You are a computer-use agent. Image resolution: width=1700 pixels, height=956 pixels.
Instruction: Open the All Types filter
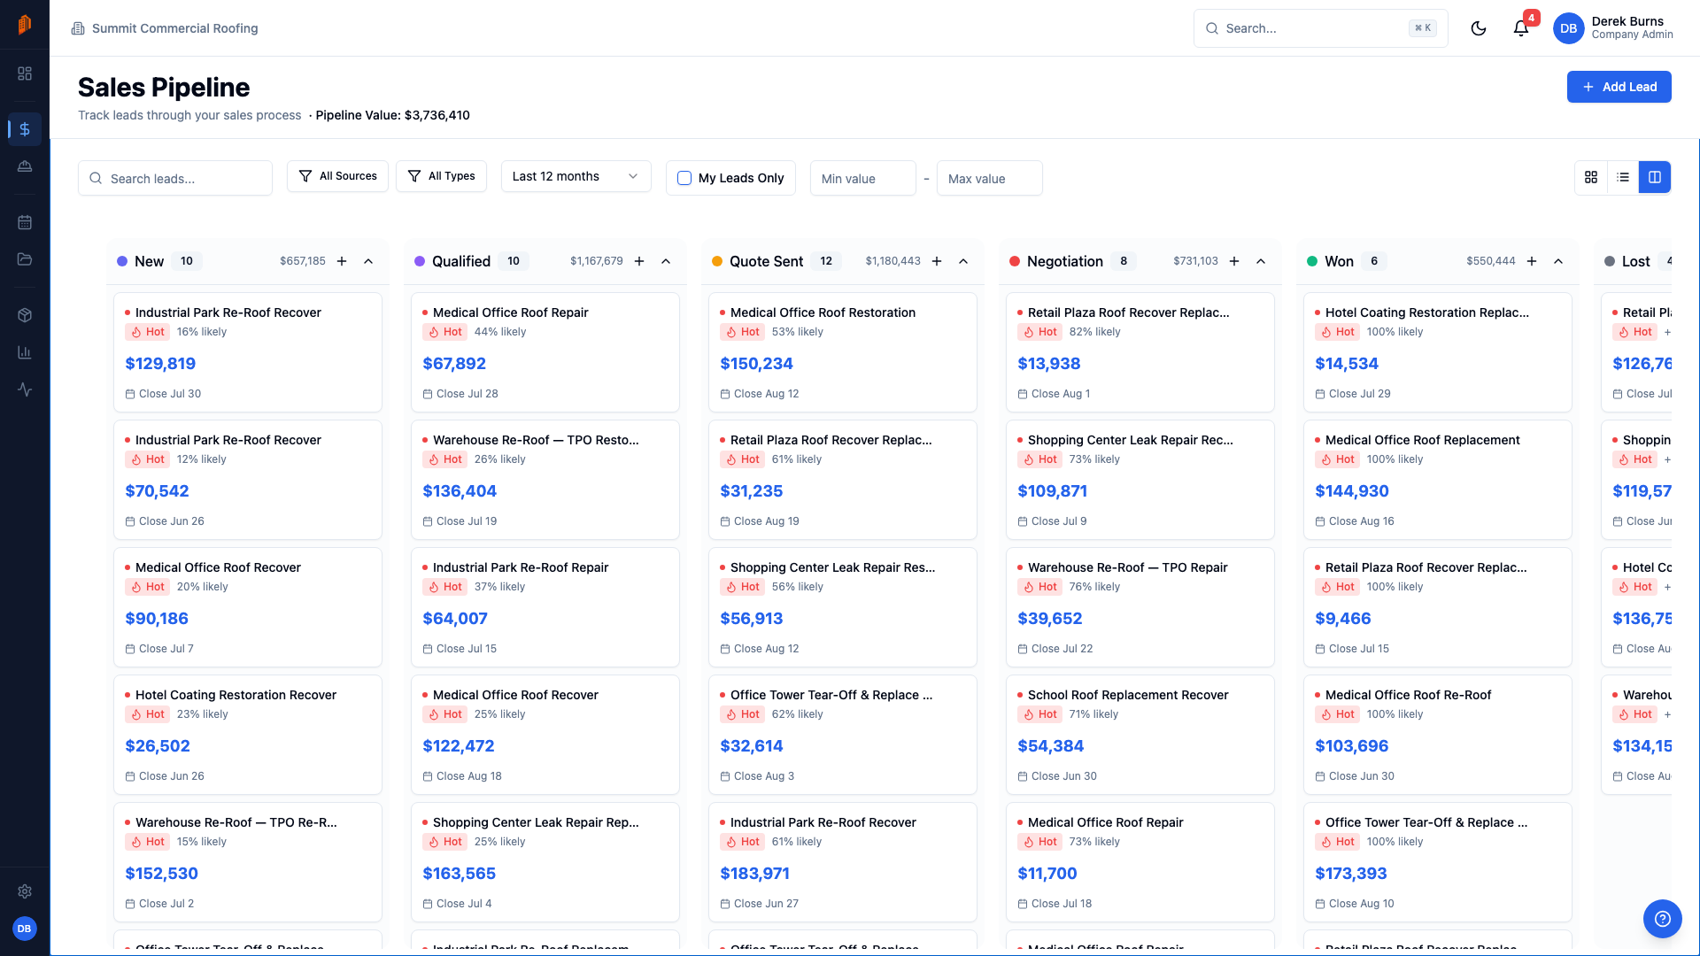441,176
